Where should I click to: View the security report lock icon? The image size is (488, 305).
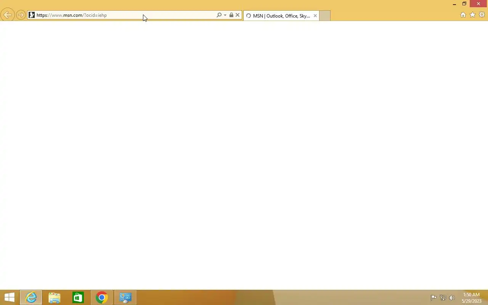231,15
